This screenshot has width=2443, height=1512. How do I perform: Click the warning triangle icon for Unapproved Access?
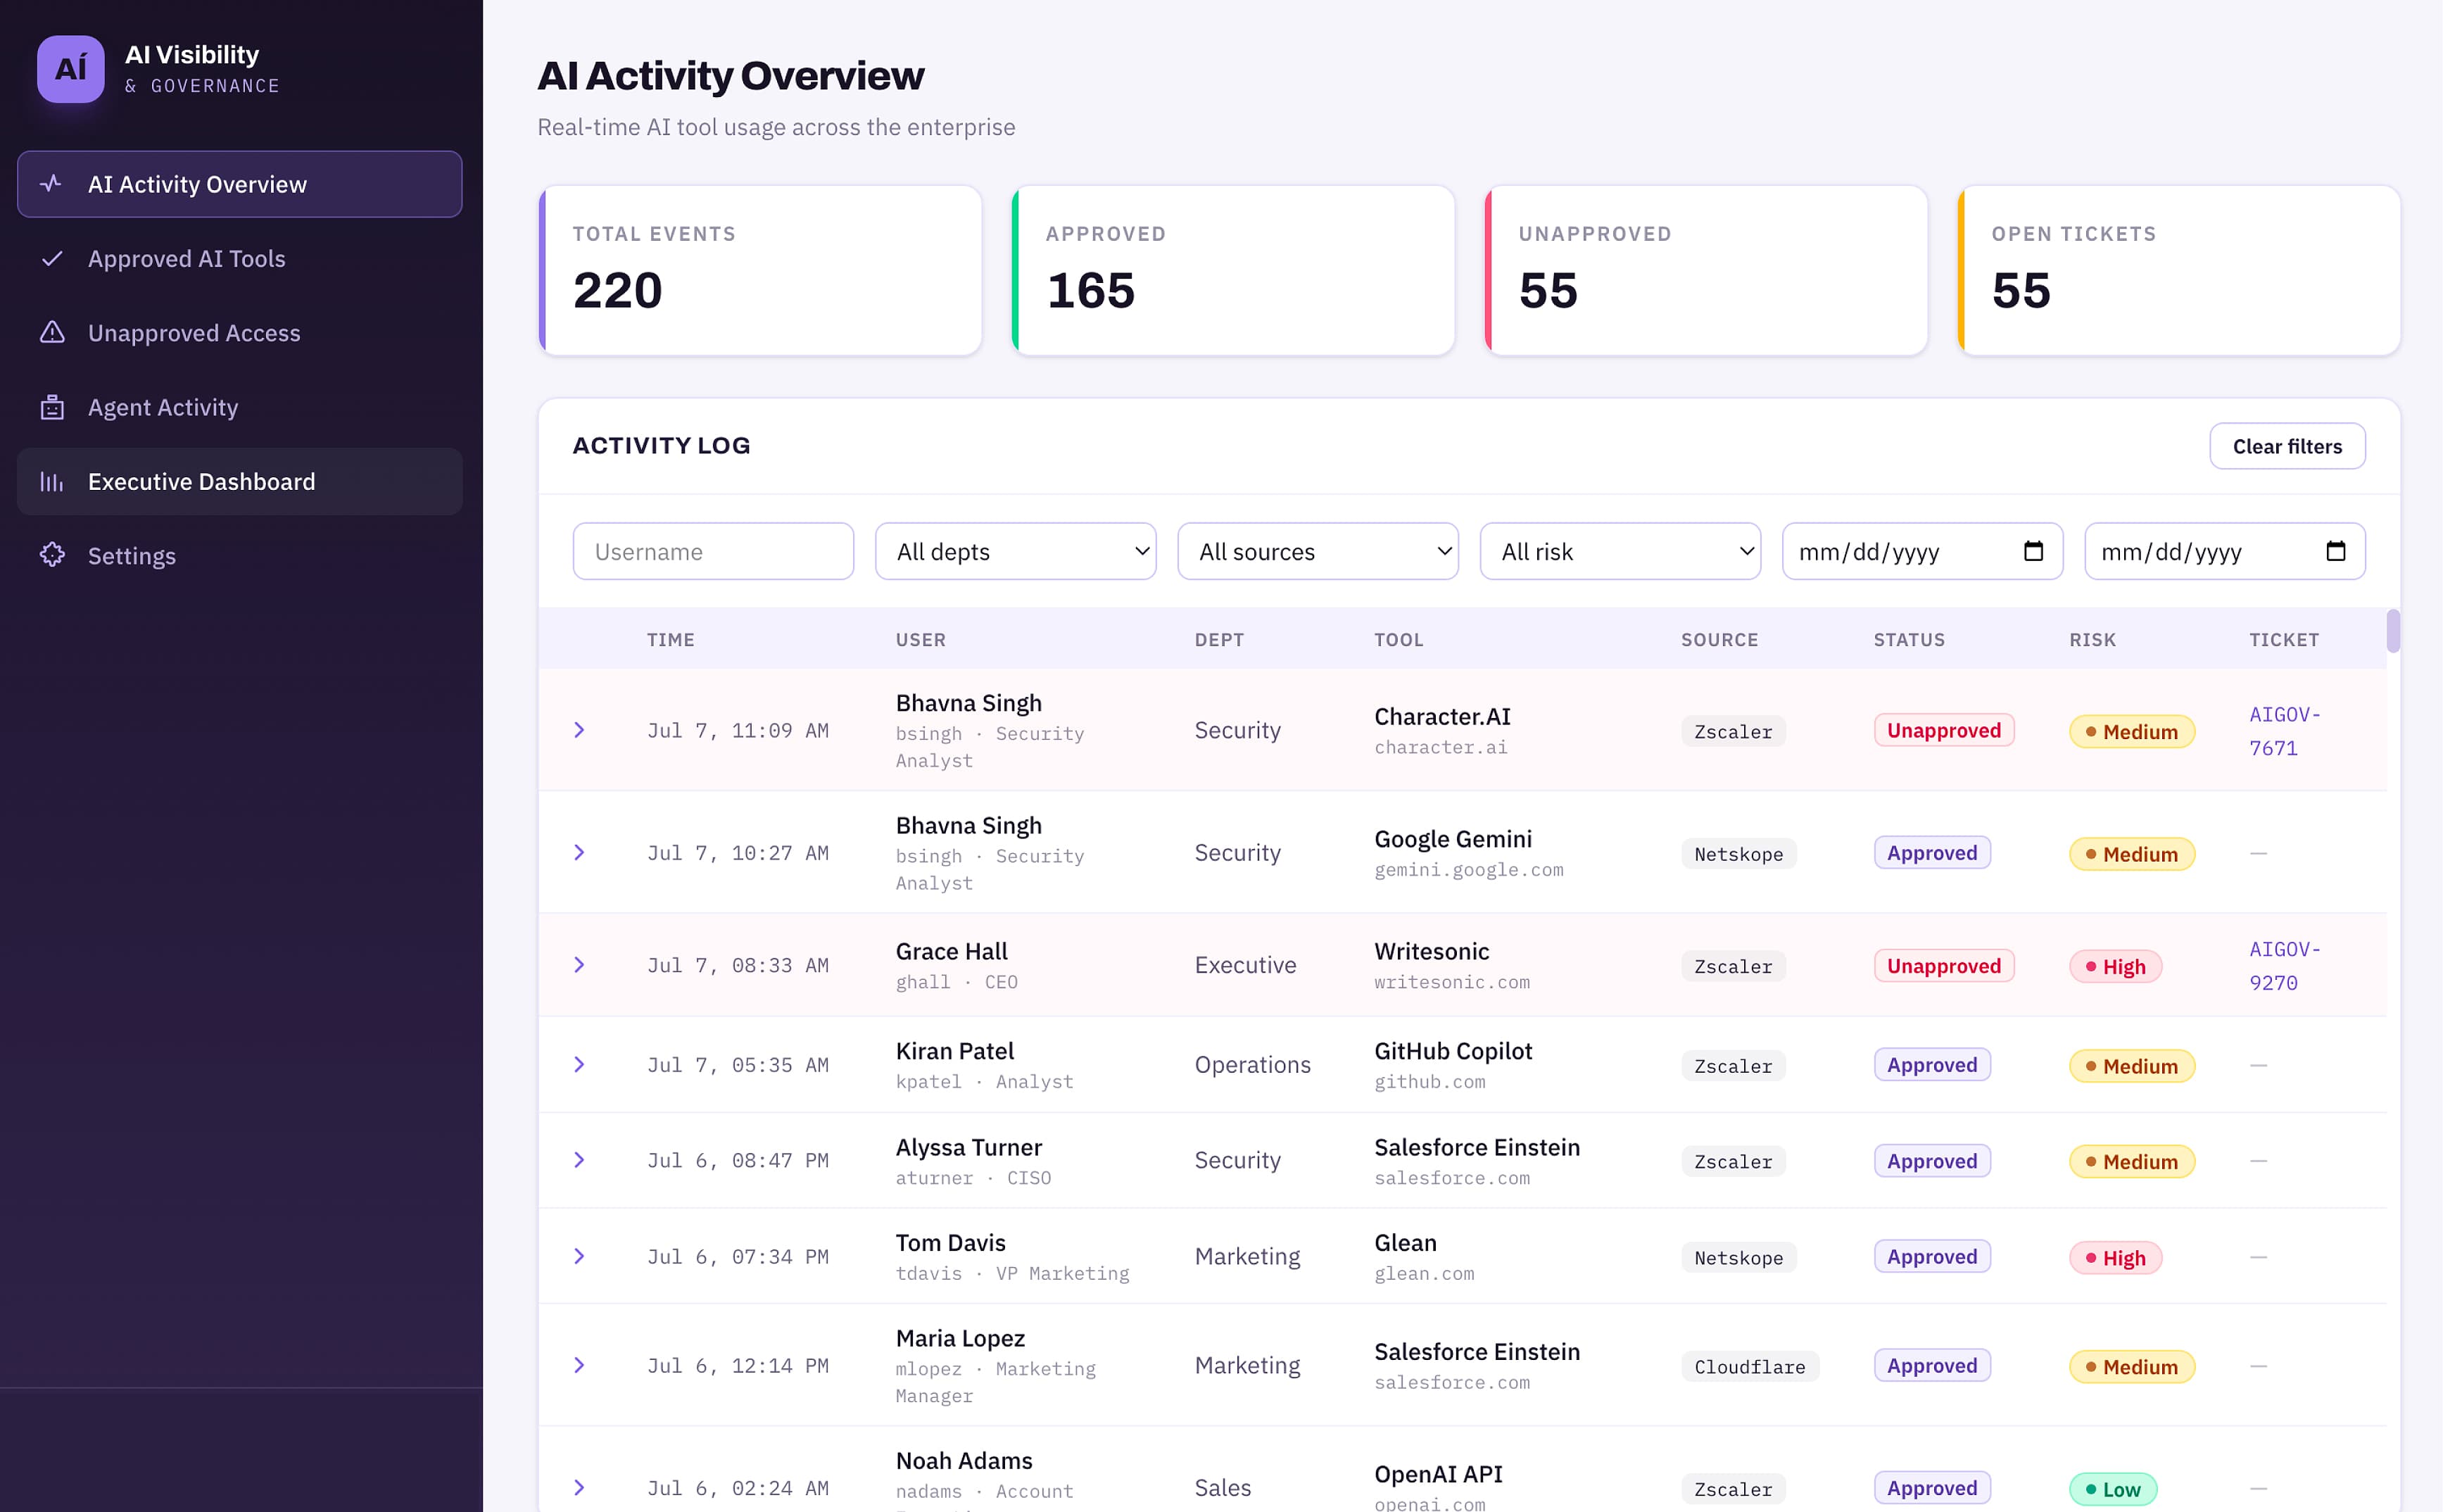52,332
